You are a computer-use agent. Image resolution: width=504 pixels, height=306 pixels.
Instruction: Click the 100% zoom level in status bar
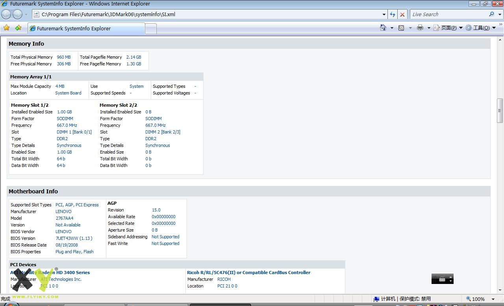click(x=478, y=299)
